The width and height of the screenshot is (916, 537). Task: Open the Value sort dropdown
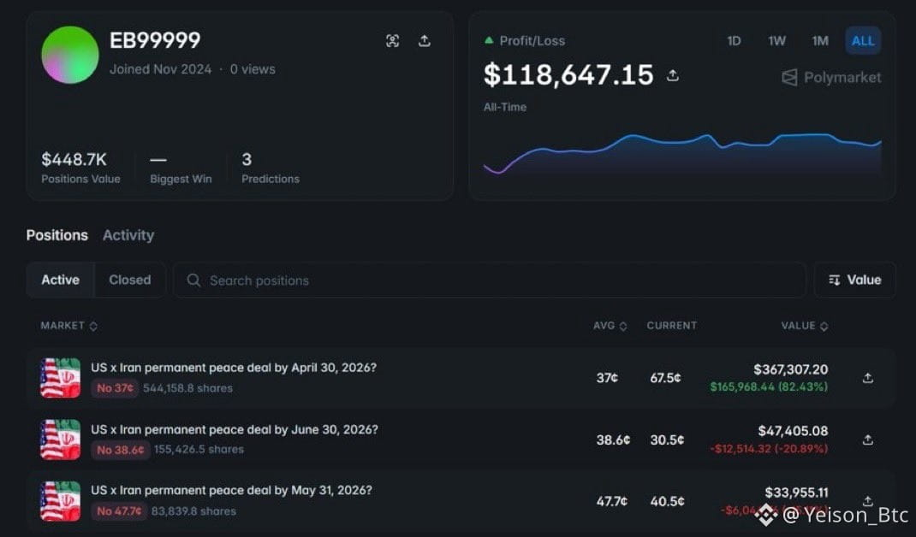854,280
